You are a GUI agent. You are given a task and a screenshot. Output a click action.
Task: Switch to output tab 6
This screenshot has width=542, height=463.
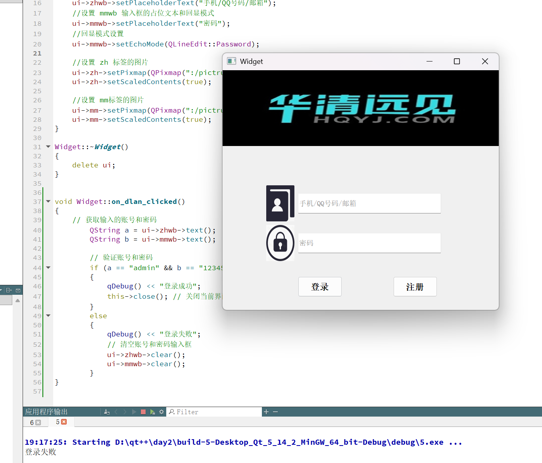pos(32,423)
